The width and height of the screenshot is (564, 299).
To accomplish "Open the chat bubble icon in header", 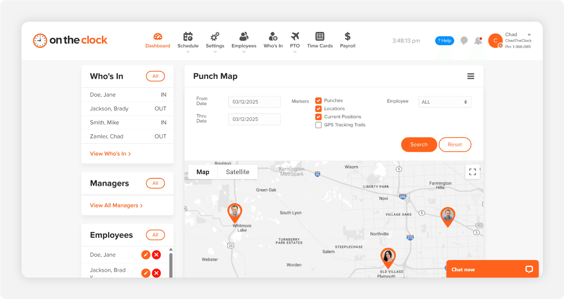I will 464,41.
